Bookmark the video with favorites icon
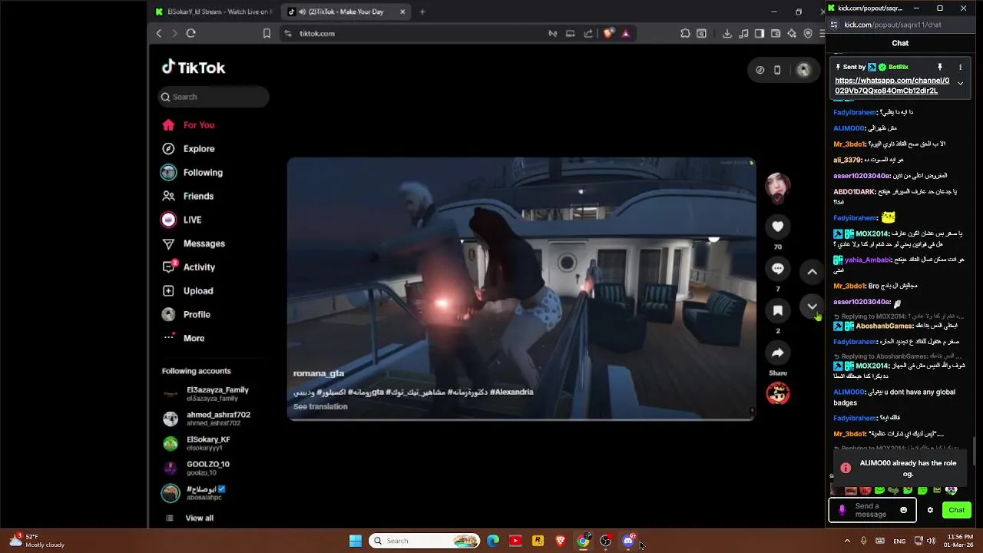Viewport: 983px width, 553px height. (777, 310)
